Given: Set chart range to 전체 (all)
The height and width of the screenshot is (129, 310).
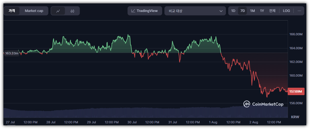Looking at the screenshot, I should tap(272, 11).
